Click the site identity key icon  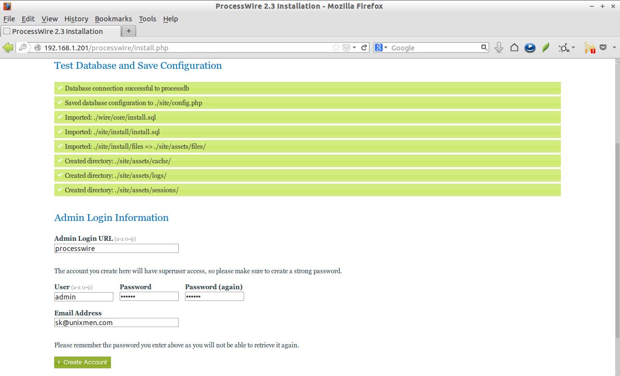[23, 47]
